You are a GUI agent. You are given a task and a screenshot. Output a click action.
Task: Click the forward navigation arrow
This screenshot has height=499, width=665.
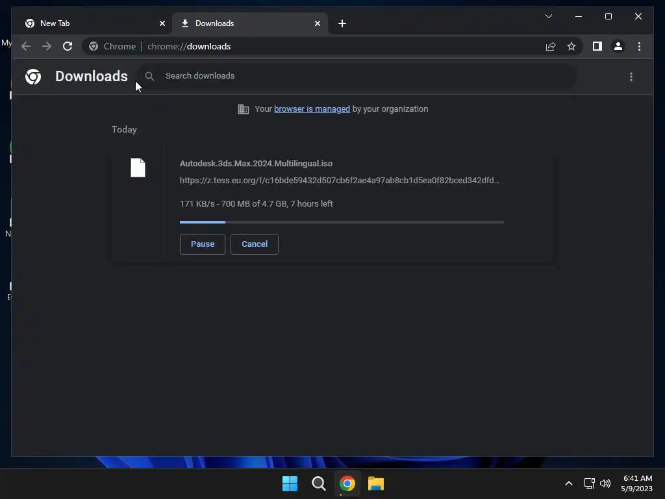[x=47, y=46]
